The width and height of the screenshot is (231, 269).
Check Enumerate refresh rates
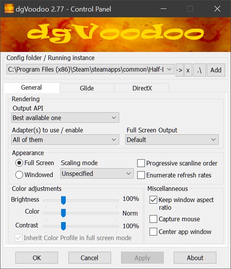point(141,175)
